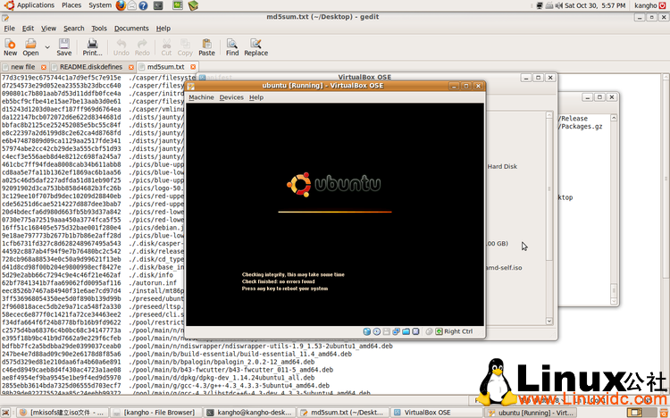Screen dimensions: 670x418
Task: Click the Print toolbar button
Action: point(92,47)
